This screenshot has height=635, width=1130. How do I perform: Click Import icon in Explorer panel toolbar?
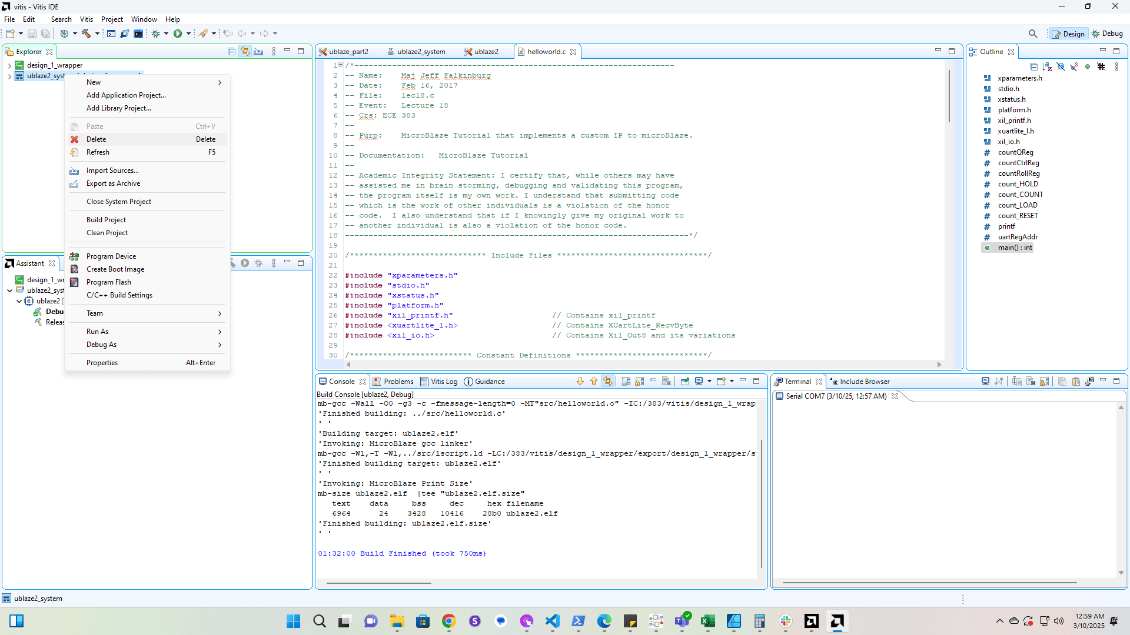(x=258, y=52)
